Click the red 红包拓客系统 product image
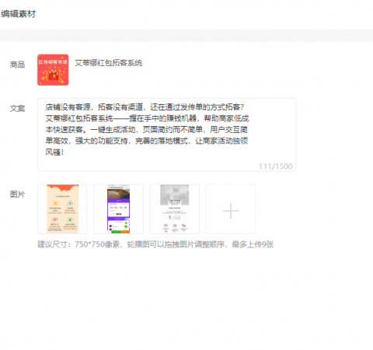The height and width of the screenshot is (350, 373). tap(53, 70)
